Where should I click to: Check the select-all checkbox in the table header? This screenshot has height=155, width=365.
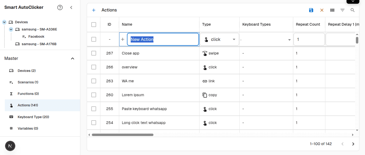(93, 24)
